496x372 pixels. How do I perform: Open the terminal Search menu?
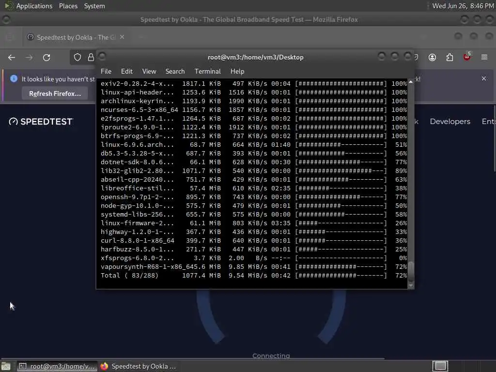tap(175, 72)
